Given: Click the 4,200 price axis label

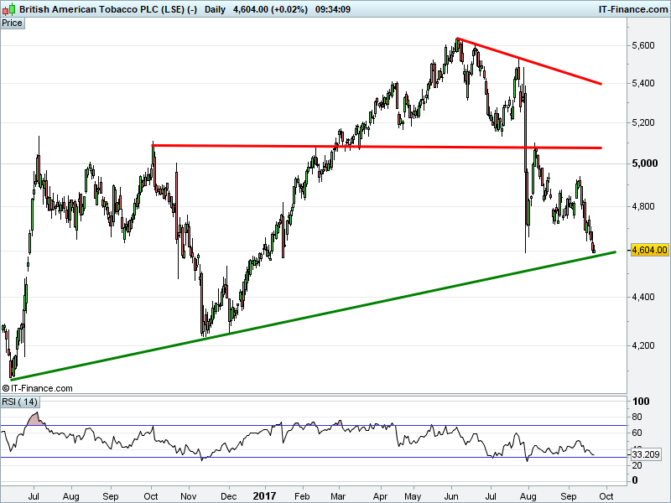Looking at the screenshot, I should pos(643,345).
